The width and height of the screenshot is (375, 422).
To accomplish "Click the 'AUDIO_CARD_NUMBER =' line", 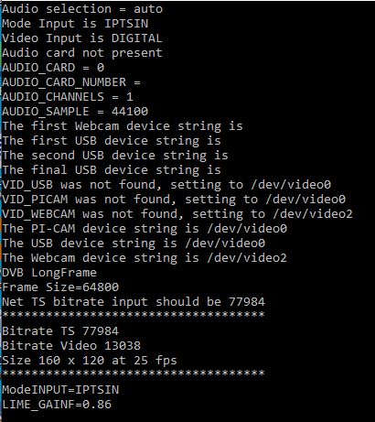I will (x=71, y=82).
